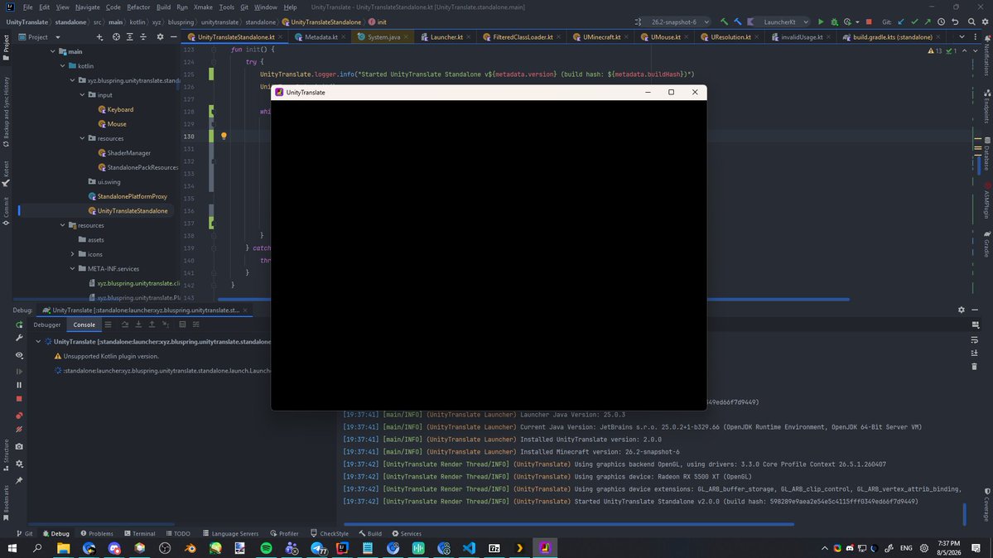Collapse the main folder in project tree
Image resolution: width=993 pixels, height=558 pixels.
(52, 51)
